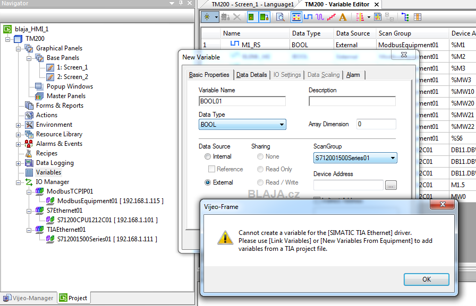Click the Actions gear icon in Navigator
This screenshot has height=306, width=476.
(x=29, y=115)
